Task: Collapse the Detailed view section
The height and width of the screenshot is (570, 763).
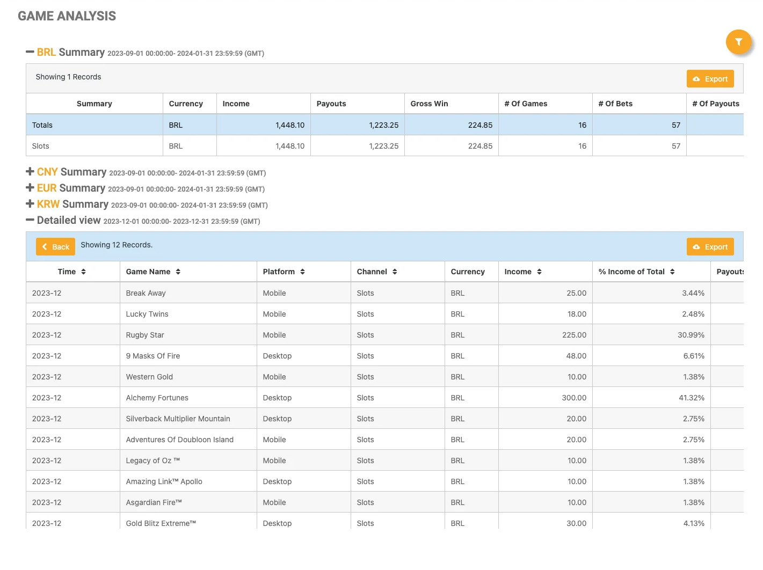Action: pos(30,220)
